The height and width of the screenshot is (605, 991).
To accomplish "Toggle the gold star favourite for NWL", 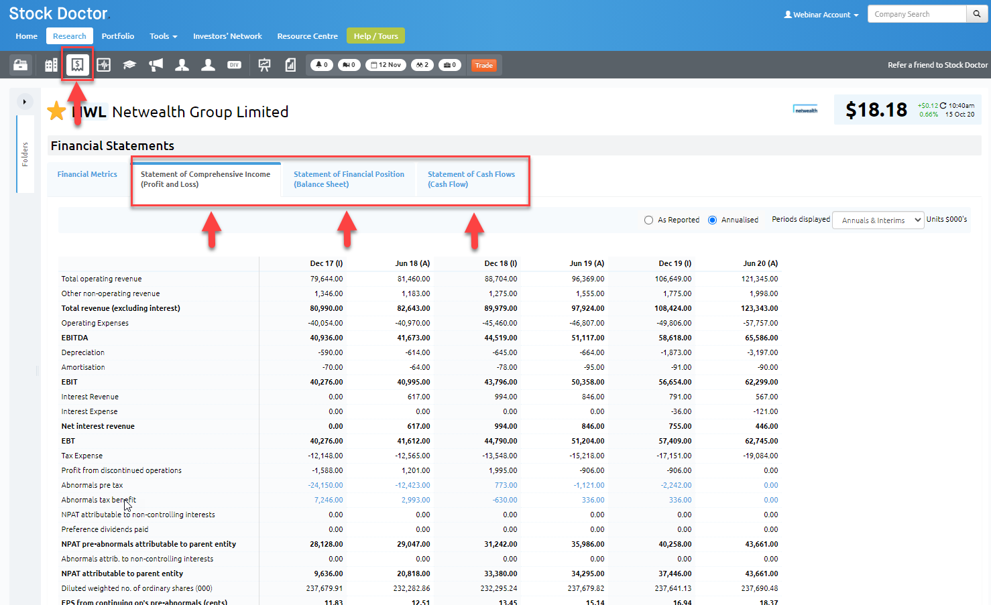I will [57, 111].
